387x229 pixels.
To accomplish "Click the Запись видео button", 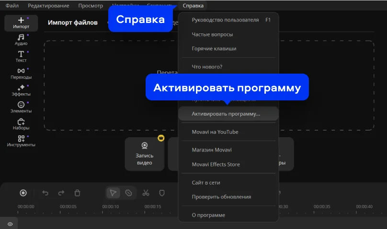I will click(x=144, y=154).
